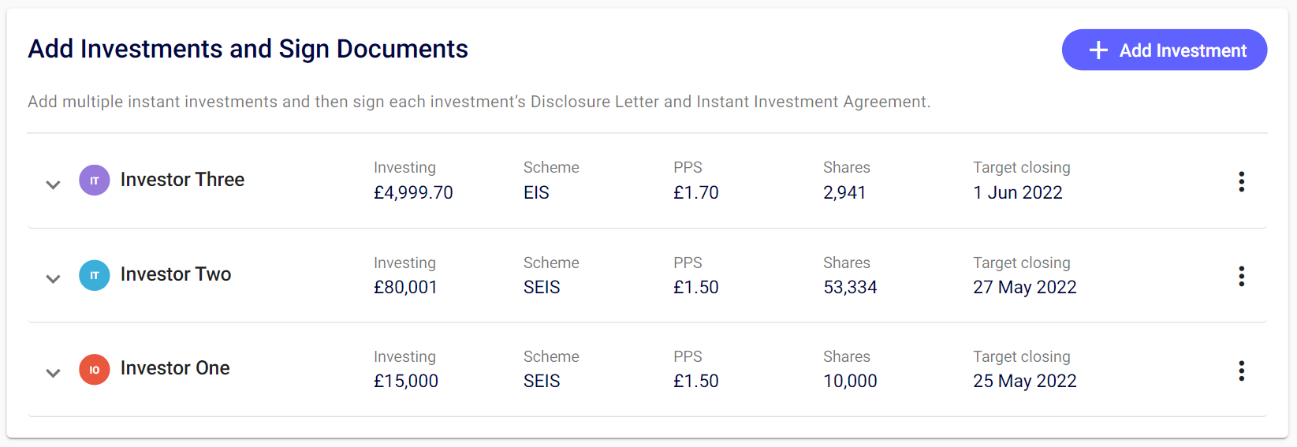Screen dimensions: 1297x447
Task: Expand the Investor One row chevron
Action: coord(53,373)
